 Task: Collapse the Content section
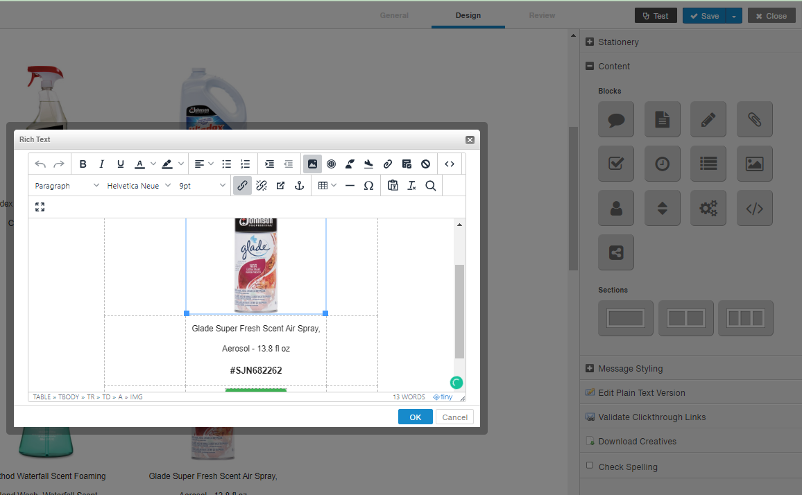pyautogui.click(x=590, y=66)
